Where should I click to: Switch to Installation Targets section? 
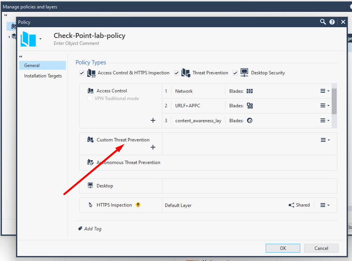pyautogui.click(x=42, y=76)
